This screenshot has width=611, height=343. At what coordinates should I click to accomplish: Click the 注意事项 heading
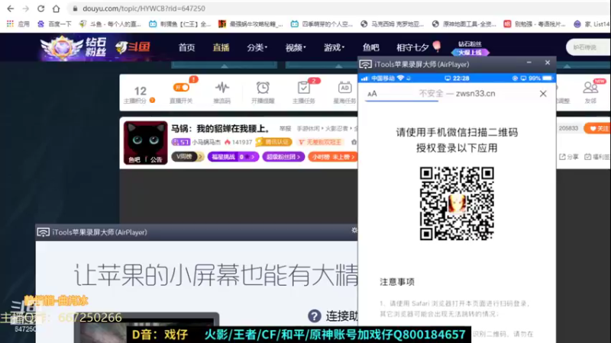(x=397, y=282)
